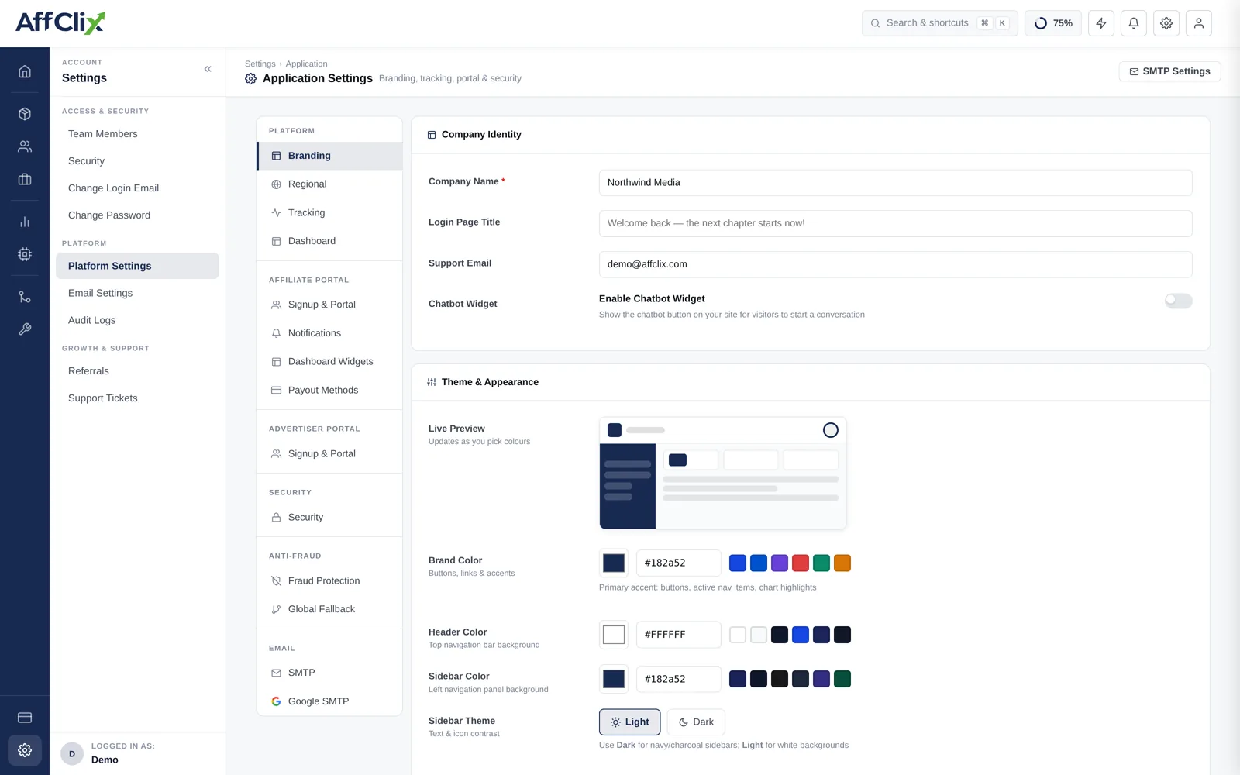Image resolution: width=1240 pixels, height=775 pixels.
Task: Pick the orange Brand Color preset
Action: [842, 563]
